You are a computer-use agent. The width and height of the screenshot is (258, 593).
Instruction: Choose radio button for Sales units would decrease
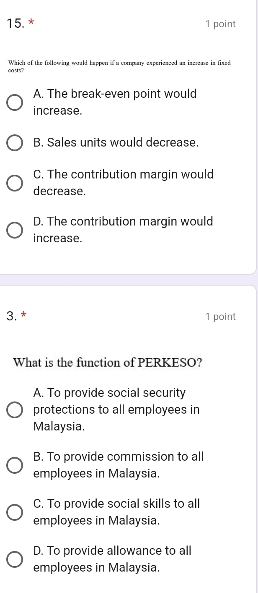15,142
